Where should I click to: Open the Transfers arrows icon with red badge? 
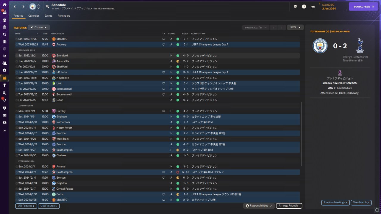click(x=4, y=100)
